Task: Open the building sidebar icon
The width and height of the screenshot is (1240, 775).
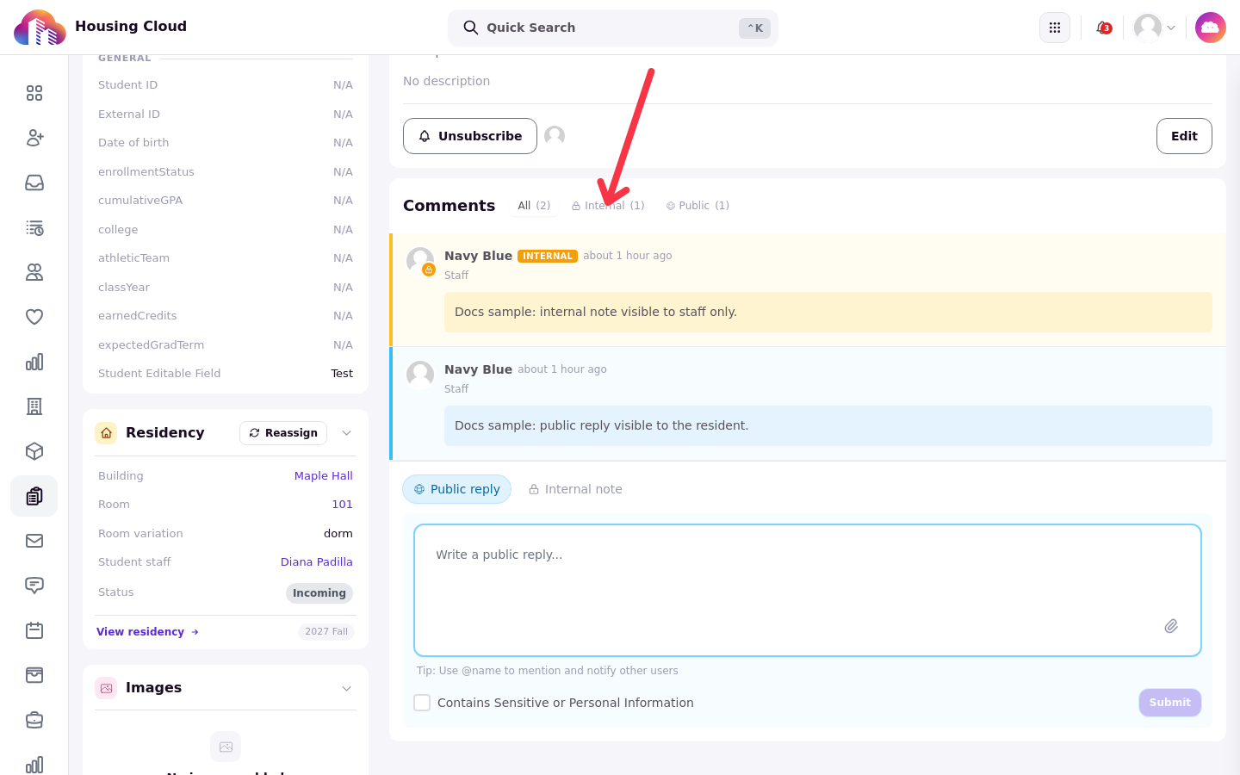Action: click(x=34, y=406)
